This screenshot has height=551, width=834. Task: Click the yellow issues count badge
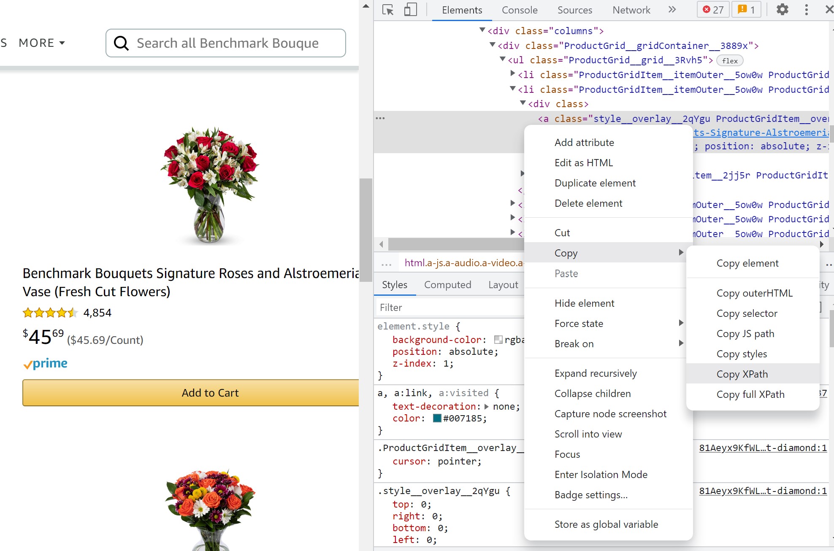(746, 10)
